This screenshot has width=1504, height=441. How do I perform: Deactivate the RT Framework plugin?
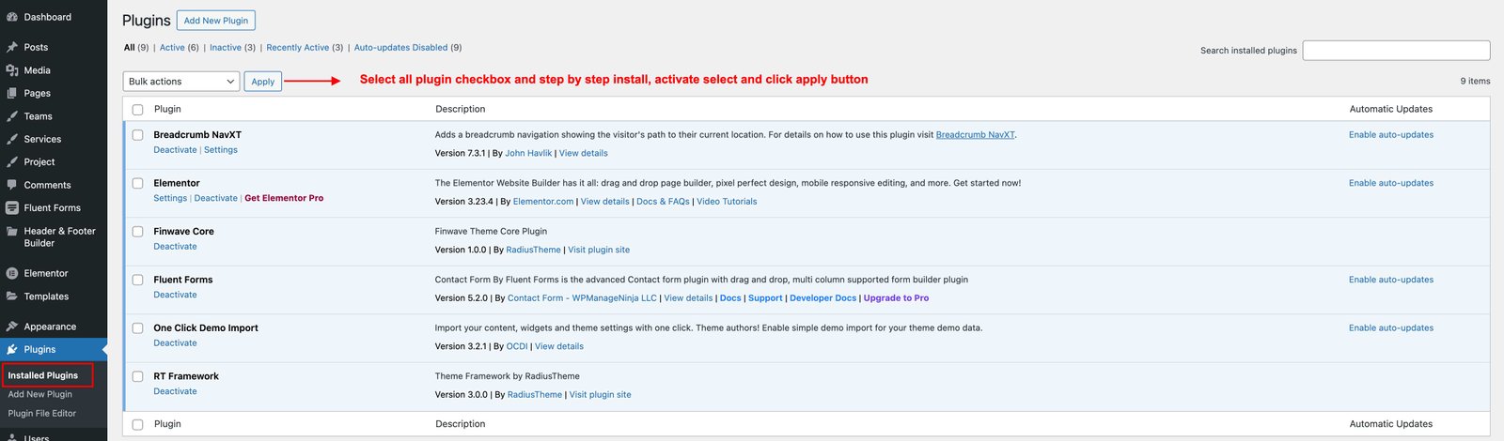tap(176, 391)
